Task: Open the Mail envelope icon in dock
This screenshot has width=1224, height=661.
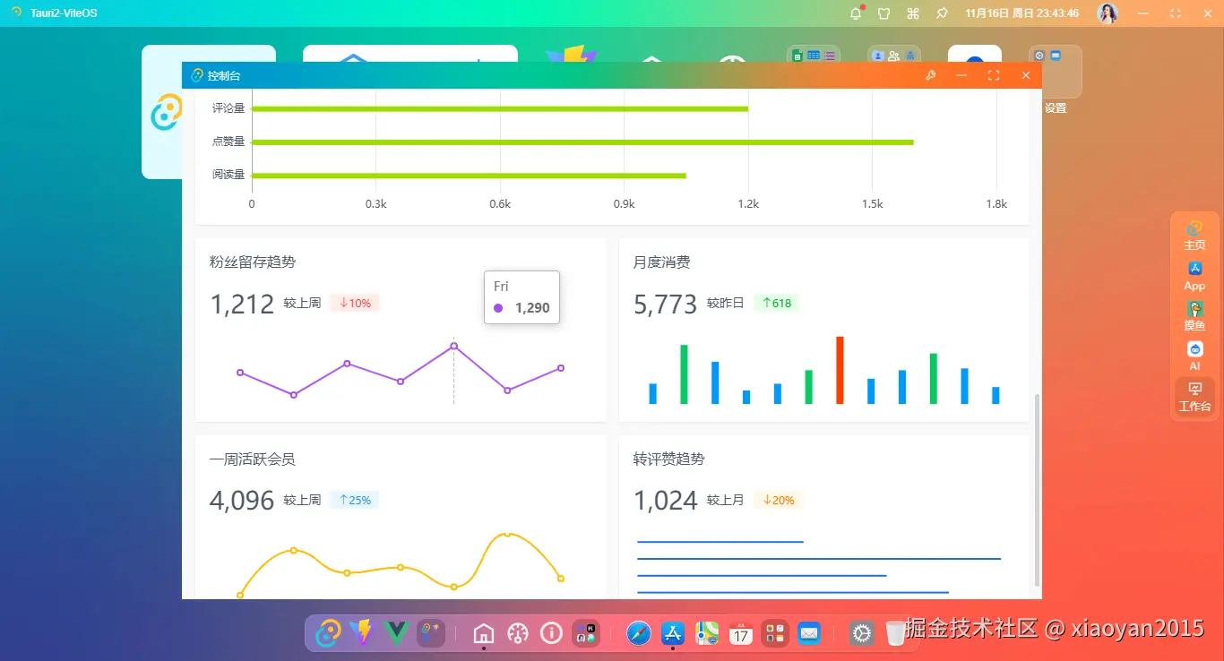Action: tap(809, 634)
